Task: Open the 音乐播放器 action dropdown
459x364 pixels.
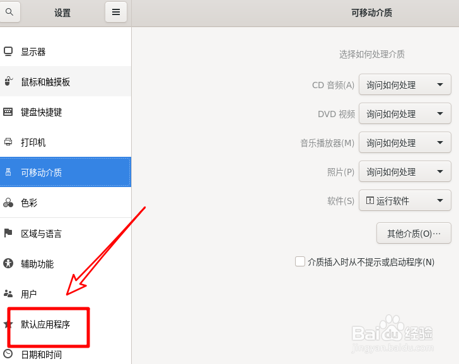Action: (x=405, y=143)
